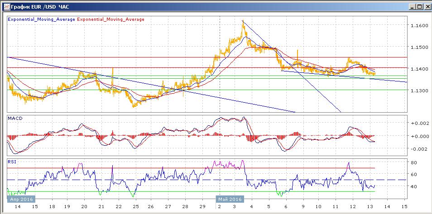Select the red Exponential_Moving_Average legend label
Screen dimensions: 432x214
[111, 19]
